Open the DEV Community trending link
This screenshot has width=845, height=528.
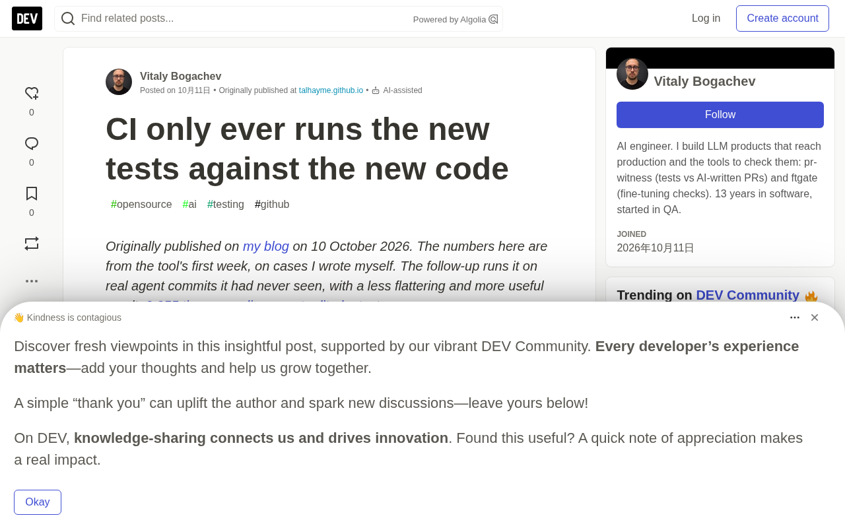point(747,295)
